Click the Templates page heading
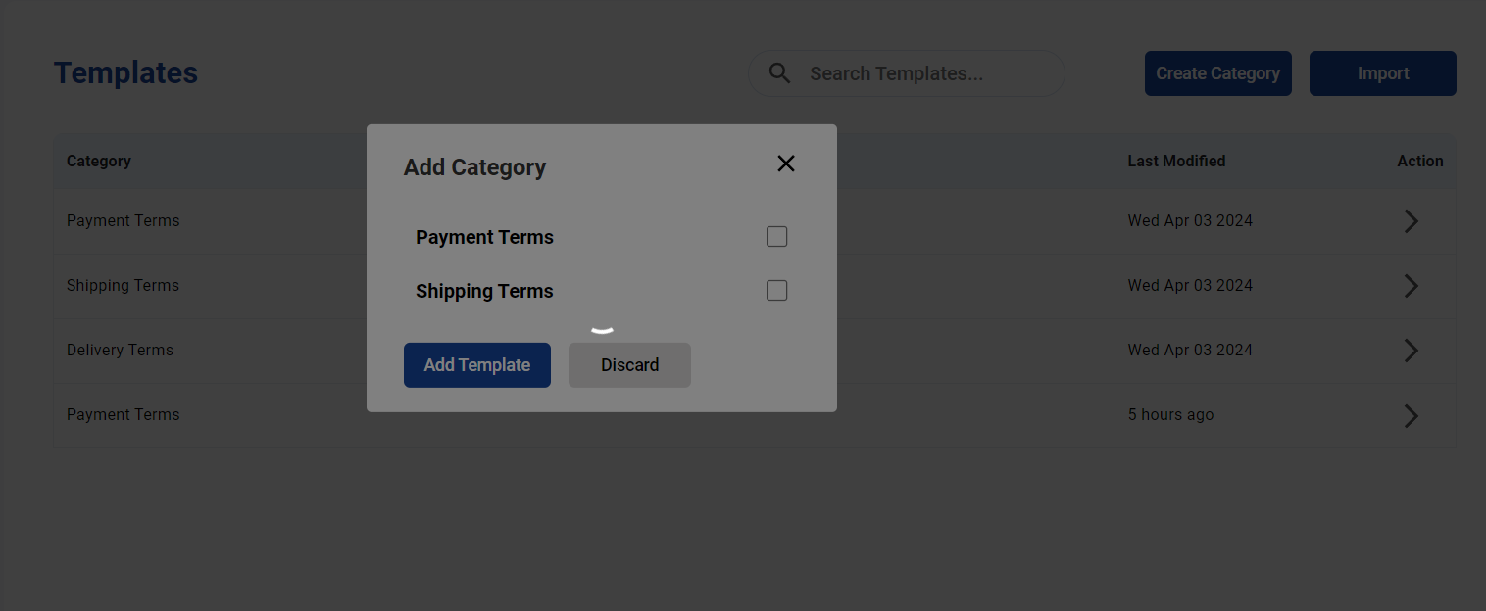 pos(125,72)
